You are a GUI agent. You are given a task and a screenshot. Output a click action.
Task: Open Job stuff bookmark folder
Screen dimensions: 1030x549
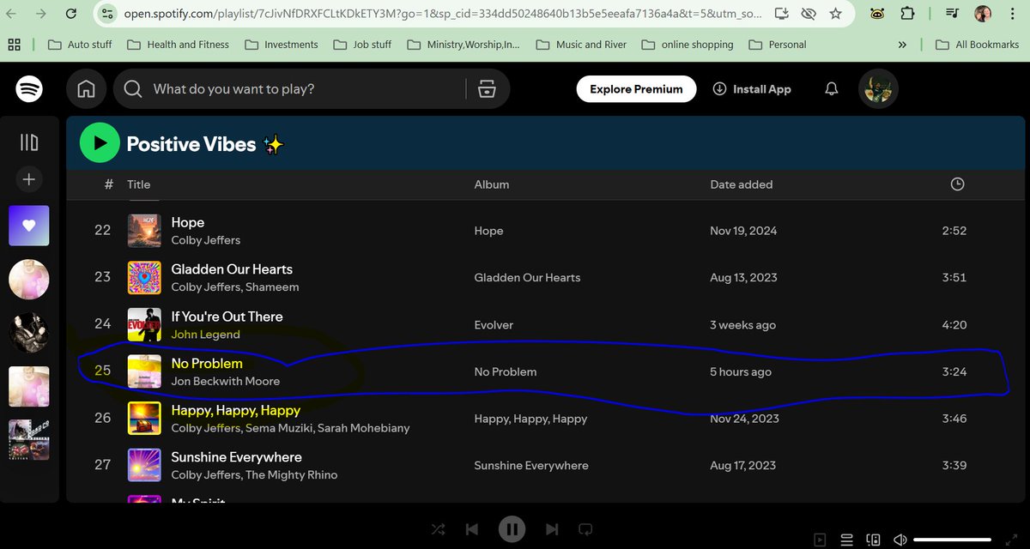coord(362,45)
